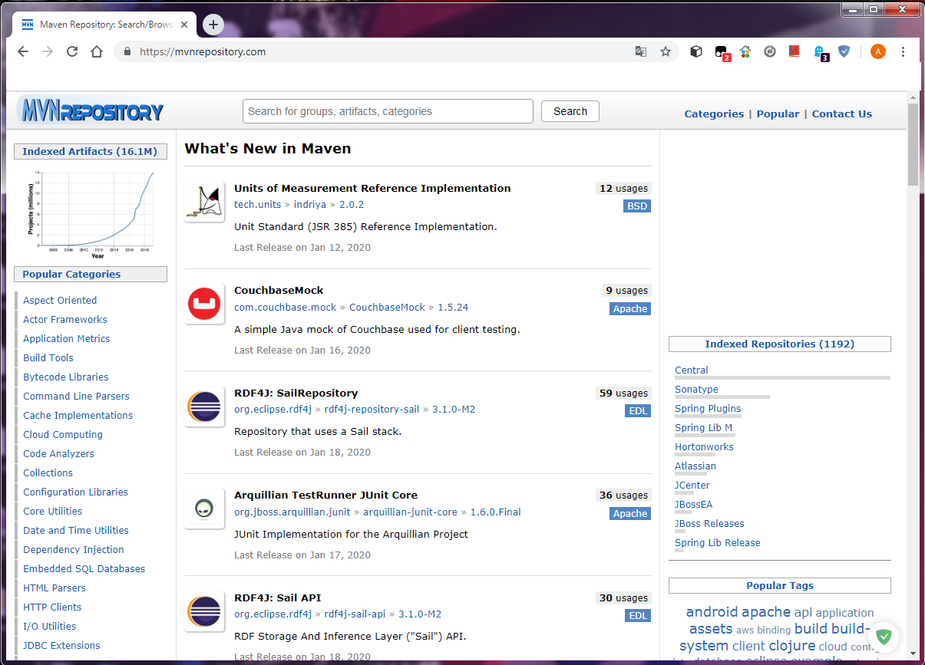Close the Maven Repository tab
The height and width of the screenshot is (665, 925).
click(x=184, y=25)
